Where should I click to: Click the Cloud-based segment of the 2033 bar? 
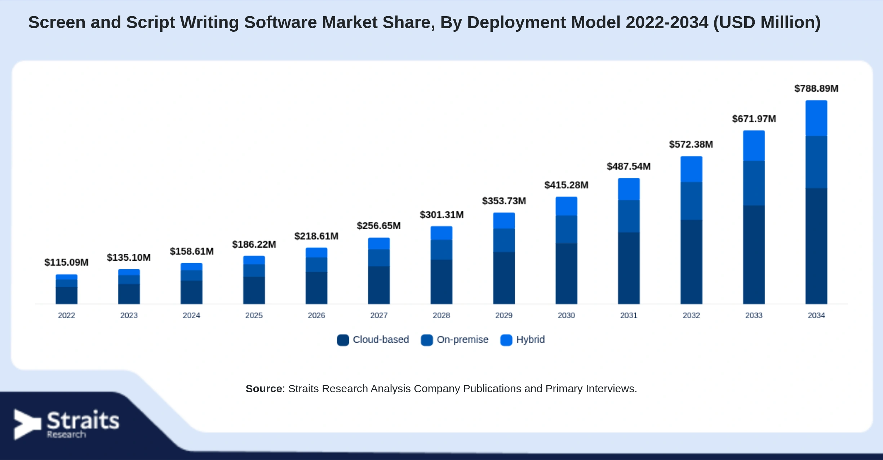click(754, 255)
